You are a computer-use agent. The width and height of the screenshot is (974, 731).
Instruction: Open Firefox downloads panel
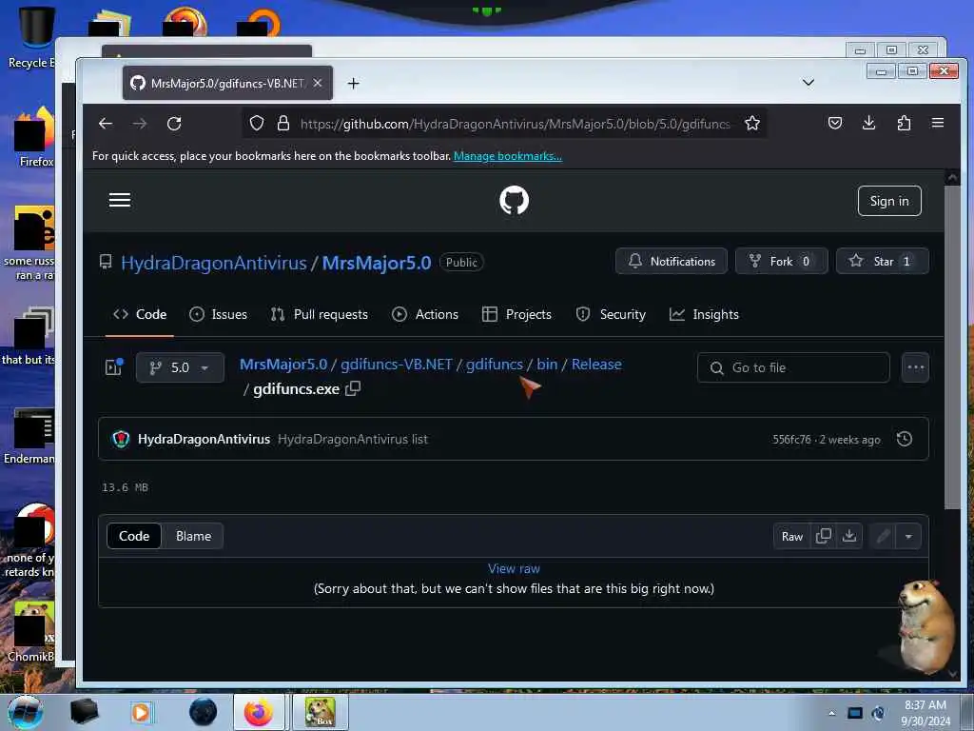coord(869,123)
